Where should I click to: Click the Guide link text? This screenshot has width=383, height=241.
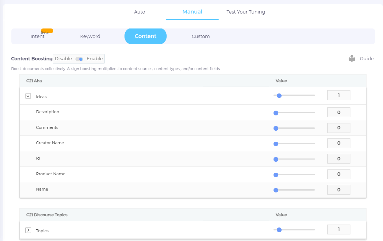(367, 59)
